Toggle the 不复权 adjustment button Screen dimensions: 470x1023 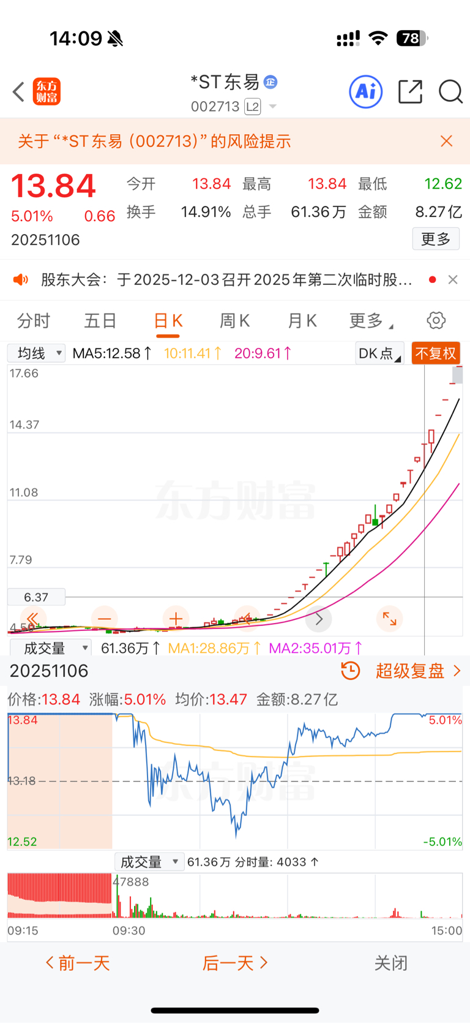[436, 353]
